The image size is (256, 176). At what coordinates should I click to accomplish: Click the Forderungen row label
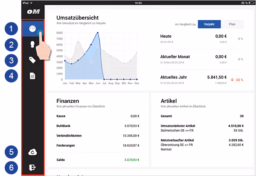click(65, 145)
